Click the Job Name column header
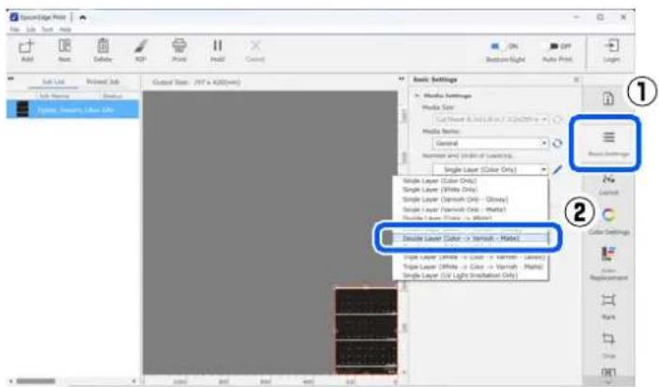 55,96
